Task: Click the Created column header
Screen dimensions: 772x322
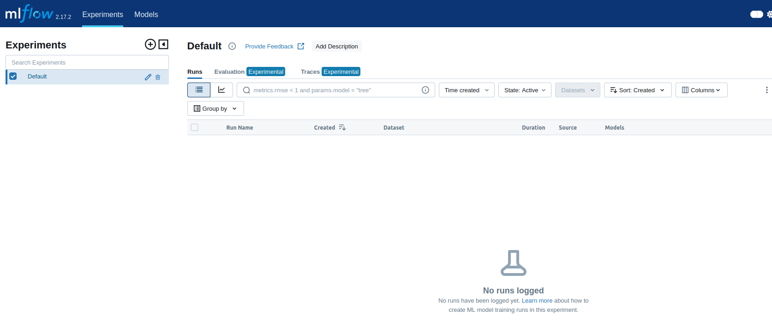Action: point(324,127)
